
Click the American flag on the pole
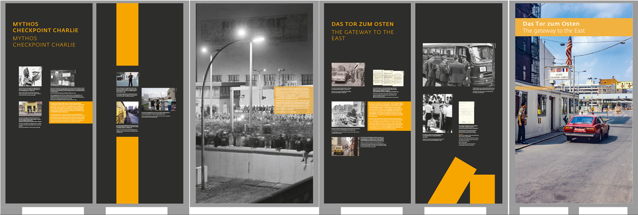(x=569, y=52)
